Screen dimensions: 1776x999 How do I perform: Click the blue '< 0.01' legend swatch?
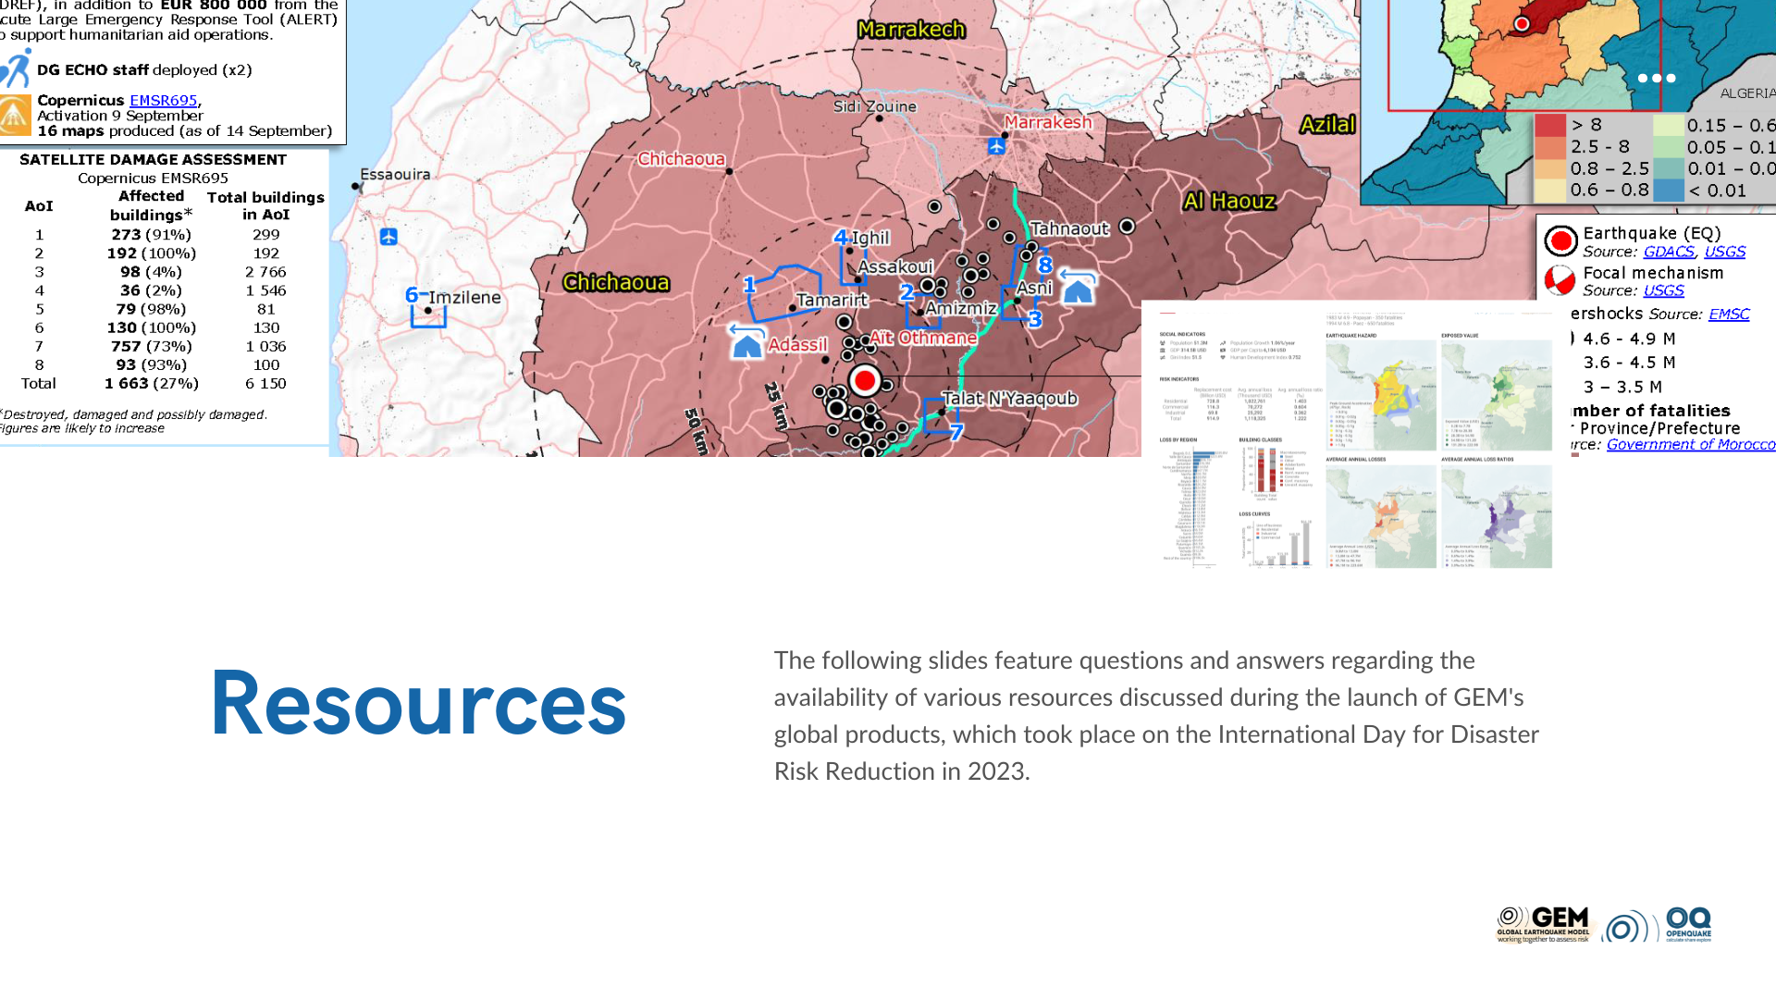tap(1669, 191)
